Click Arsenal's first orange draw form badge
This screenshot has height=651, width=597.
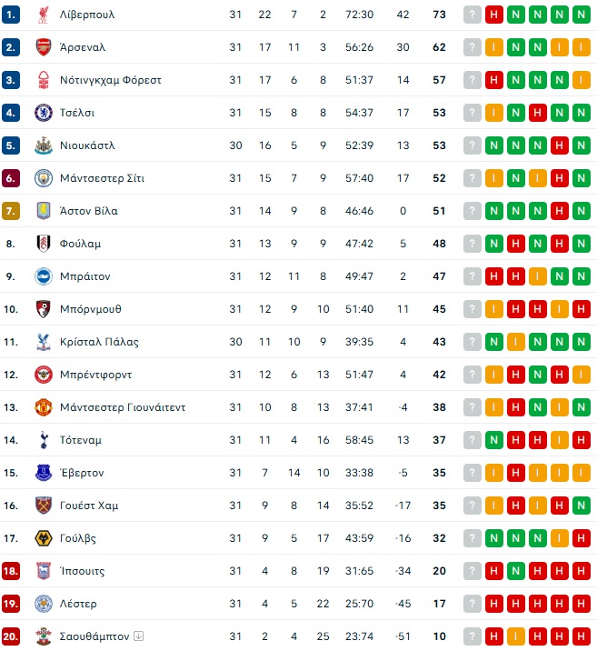tap(493, 47)
